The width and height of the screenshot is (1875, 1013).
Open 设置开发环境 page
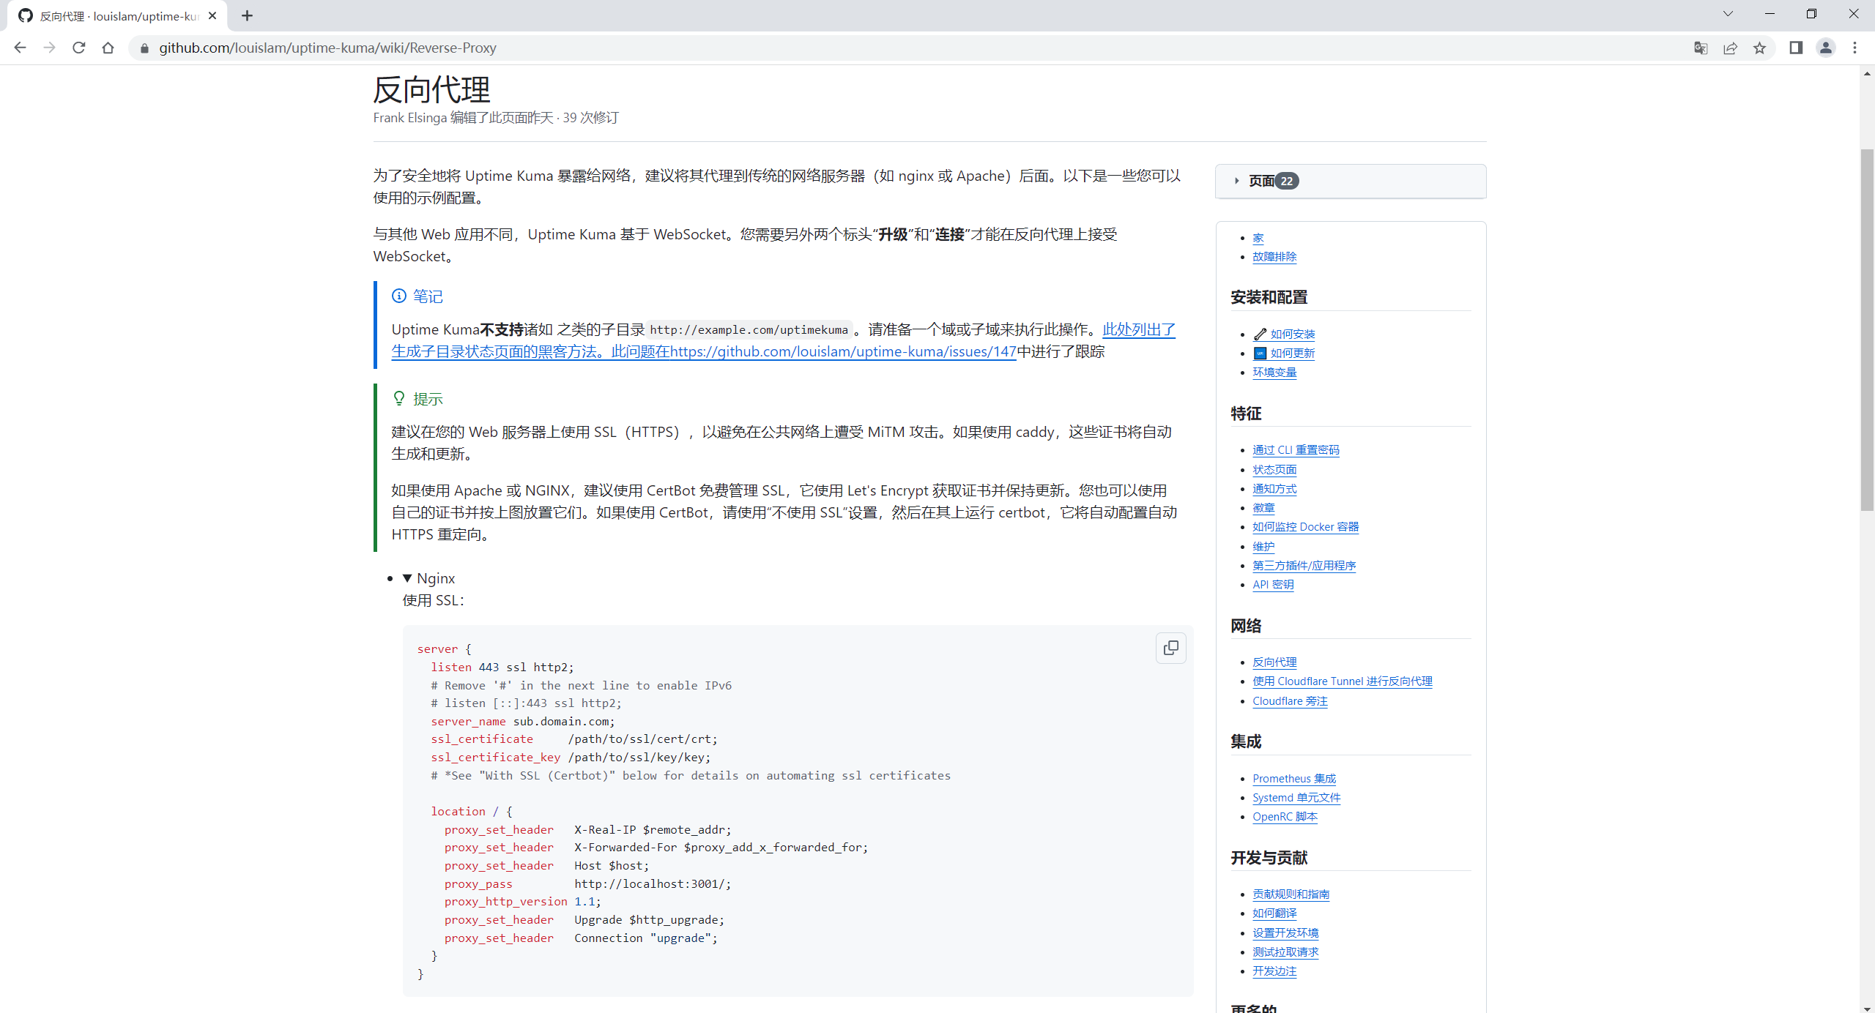pyautogui.click(x=1285, y=933)
